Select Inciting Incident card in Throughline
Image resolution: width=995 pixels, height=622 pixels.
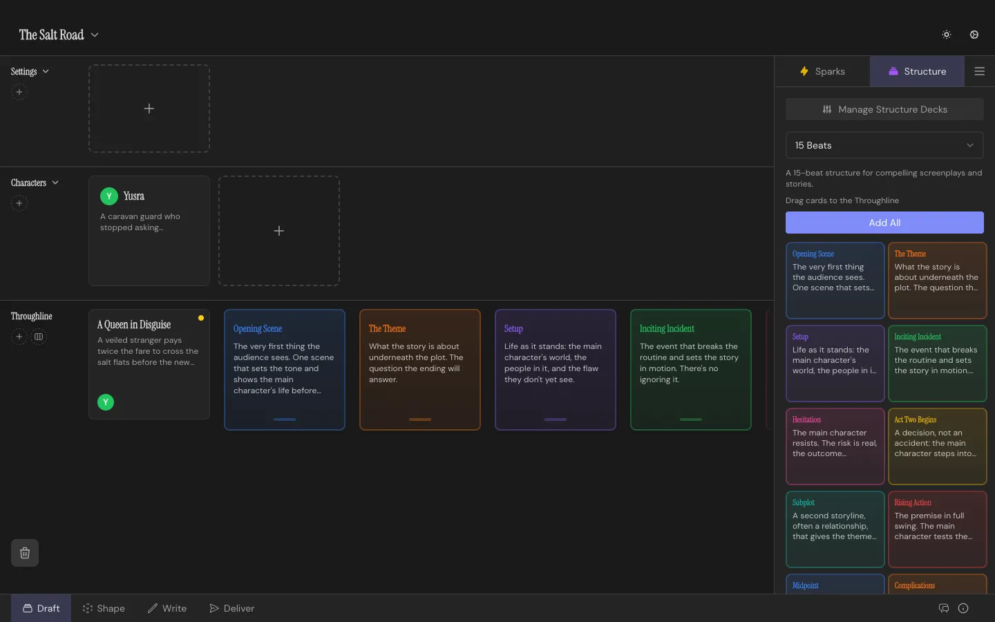point(691,370)
